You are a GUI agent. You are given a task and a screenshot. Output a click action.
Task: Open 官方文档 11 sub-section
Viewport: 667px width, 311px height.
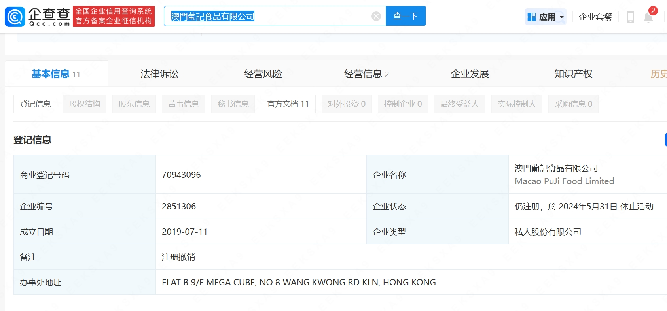coord(288,104)
